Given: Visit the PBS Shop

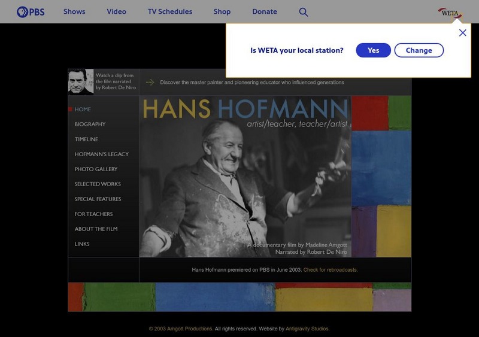Looking at the screenshot, I should click(222, 12).
